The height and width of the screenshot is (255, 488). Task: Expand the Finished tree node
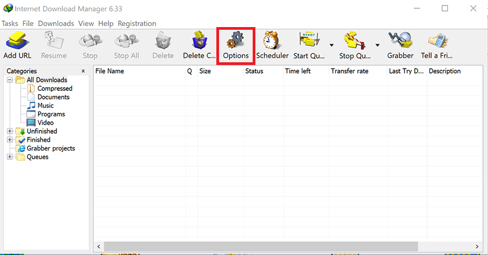pyautogui.click(x=10, y=140)
